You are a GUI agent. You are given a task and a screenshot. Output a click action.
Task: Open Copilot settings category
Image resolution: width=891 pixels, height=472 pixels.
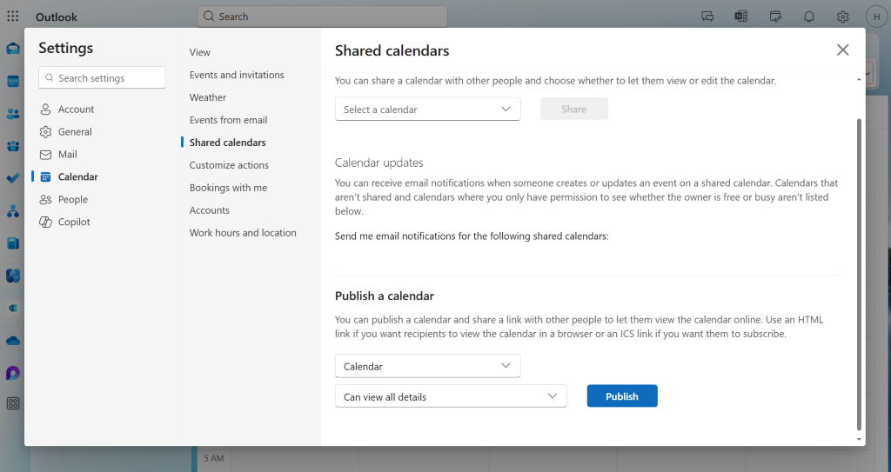[x=74, y=222]
